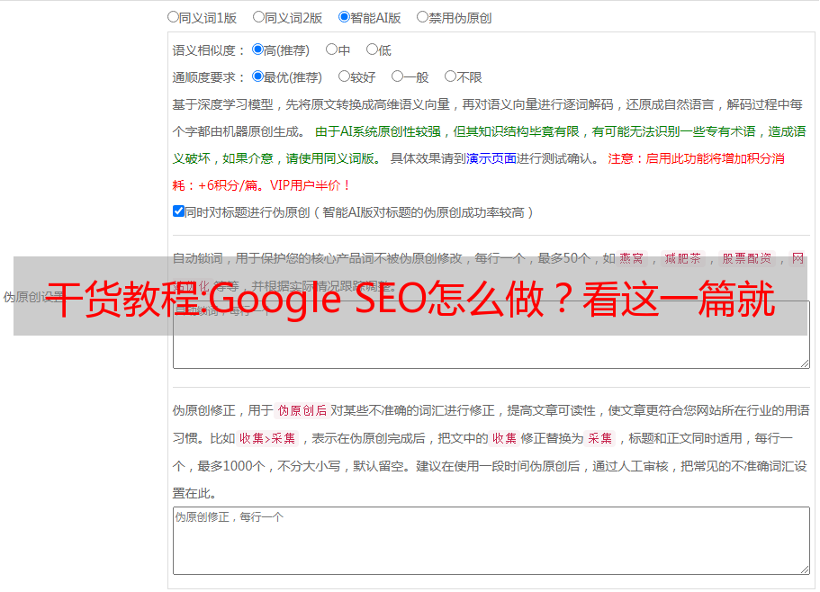Screen dimensions: 820x592
Task: Click the 语义相似度 label
Action: (x=209, y=50)
